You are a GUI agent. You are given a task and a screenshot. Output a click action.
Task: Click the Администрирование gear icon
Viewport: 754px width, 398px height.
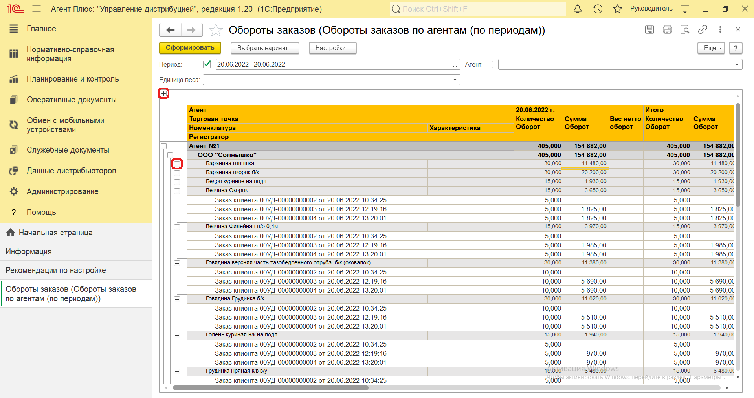click(x=14, y=191)
